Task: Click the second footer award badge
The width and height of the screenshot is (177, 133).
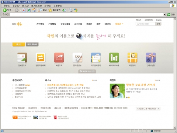Action: click(35, 117)
